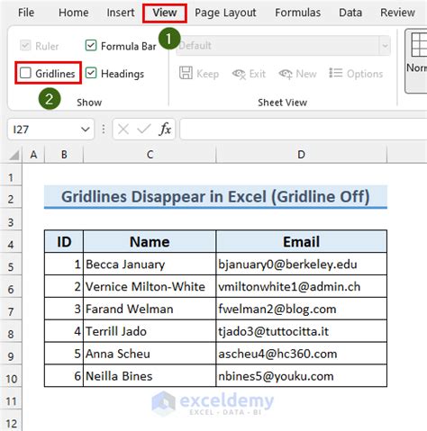The image size is (427, 431).
Task: Click the Keep sheet view icon
Action: tap(186, 73)
